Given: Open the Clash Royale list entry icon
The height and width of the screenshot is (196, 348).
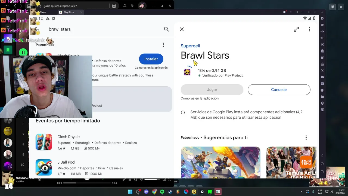Looking at the screenshot, I should [x=44, y=142].
